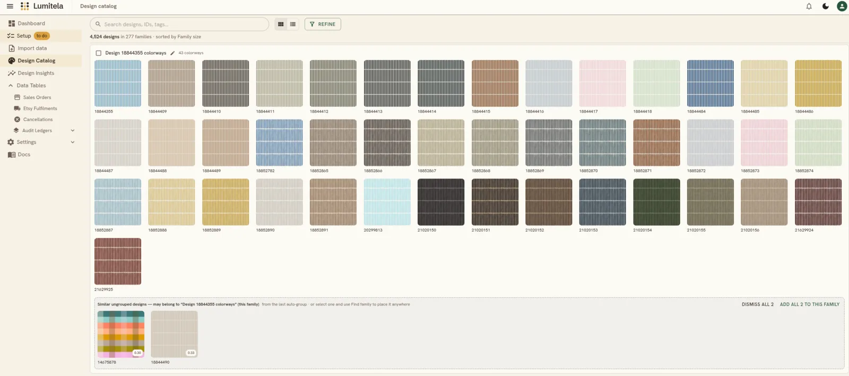
Task: Toggle dark mode moon icon
Action: [825, 6]
